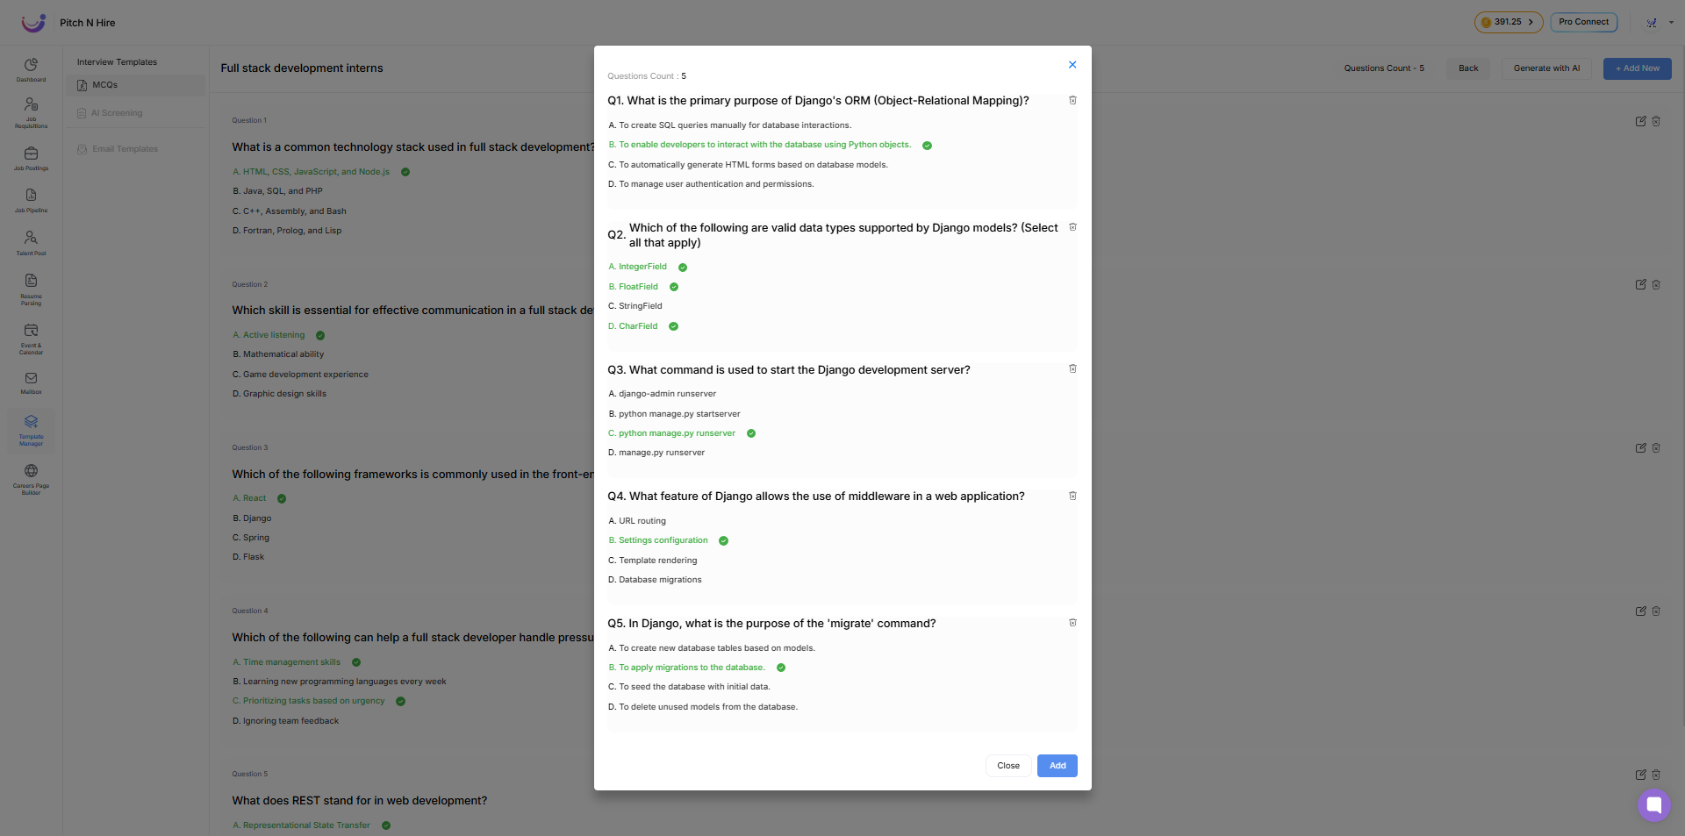
Task: Open Talent Pool sidebar icon
Action: [x=31, y=243]
